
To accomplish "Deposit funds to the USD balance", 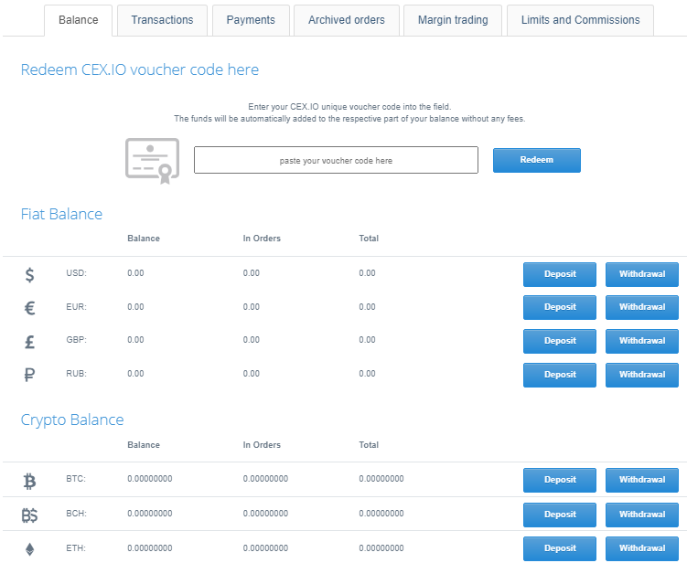I will [560, 274].
